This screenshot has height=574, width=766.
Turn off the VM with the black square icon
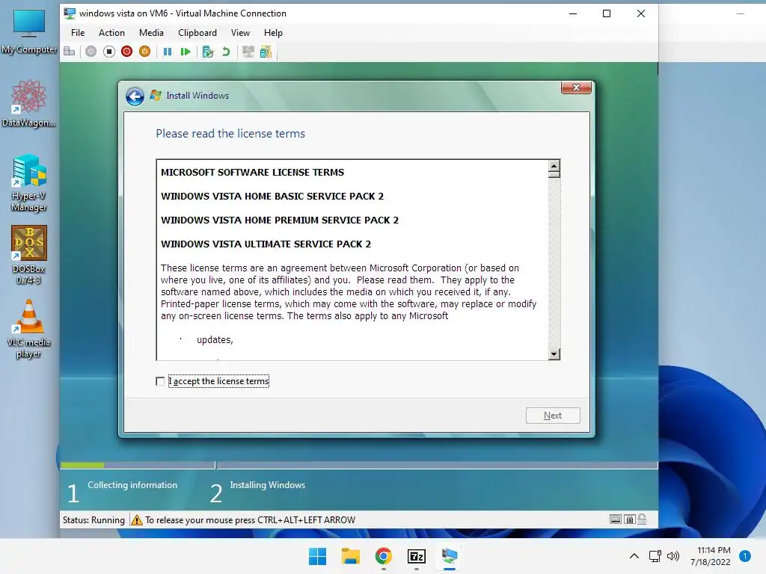pos(109,52)
